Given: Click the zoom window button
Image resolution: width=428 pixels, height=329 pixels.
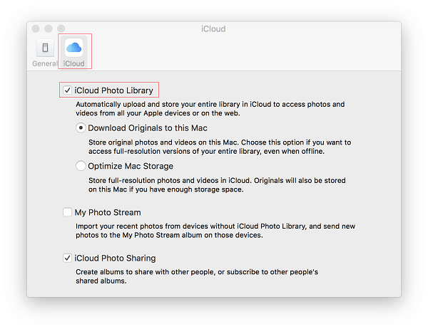Looking at the screenshot, I should (x=61, y=28).
